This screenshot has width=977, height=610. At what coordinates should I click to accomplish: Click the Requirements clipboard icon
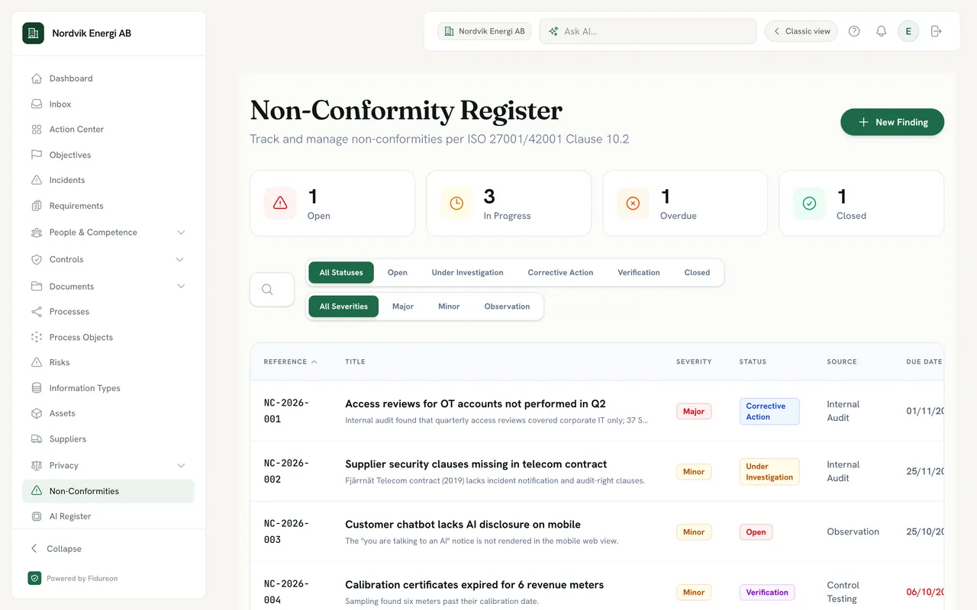tap(36, 206)
